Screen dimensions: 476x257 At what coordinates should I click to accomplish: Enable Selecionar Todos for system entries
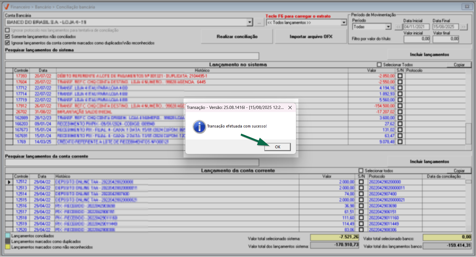click(379, 65)
